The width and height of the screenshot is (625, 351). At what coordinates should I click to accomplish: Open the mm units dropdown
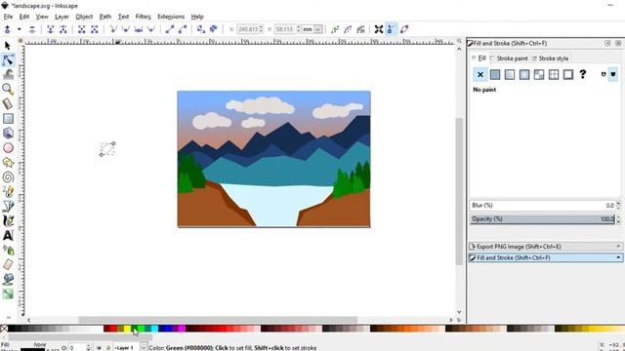317,29
